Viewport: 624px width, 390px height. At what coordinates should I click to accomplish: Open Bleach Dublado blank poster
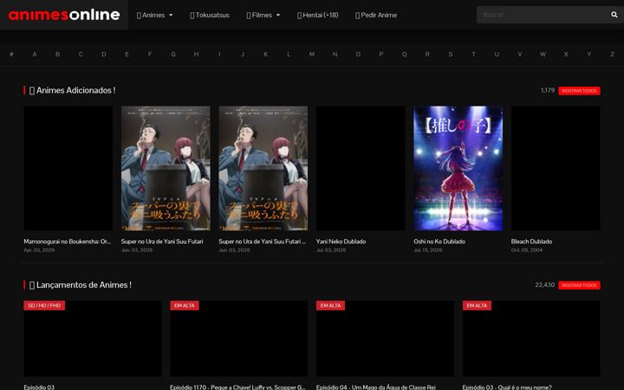(556, 168)
